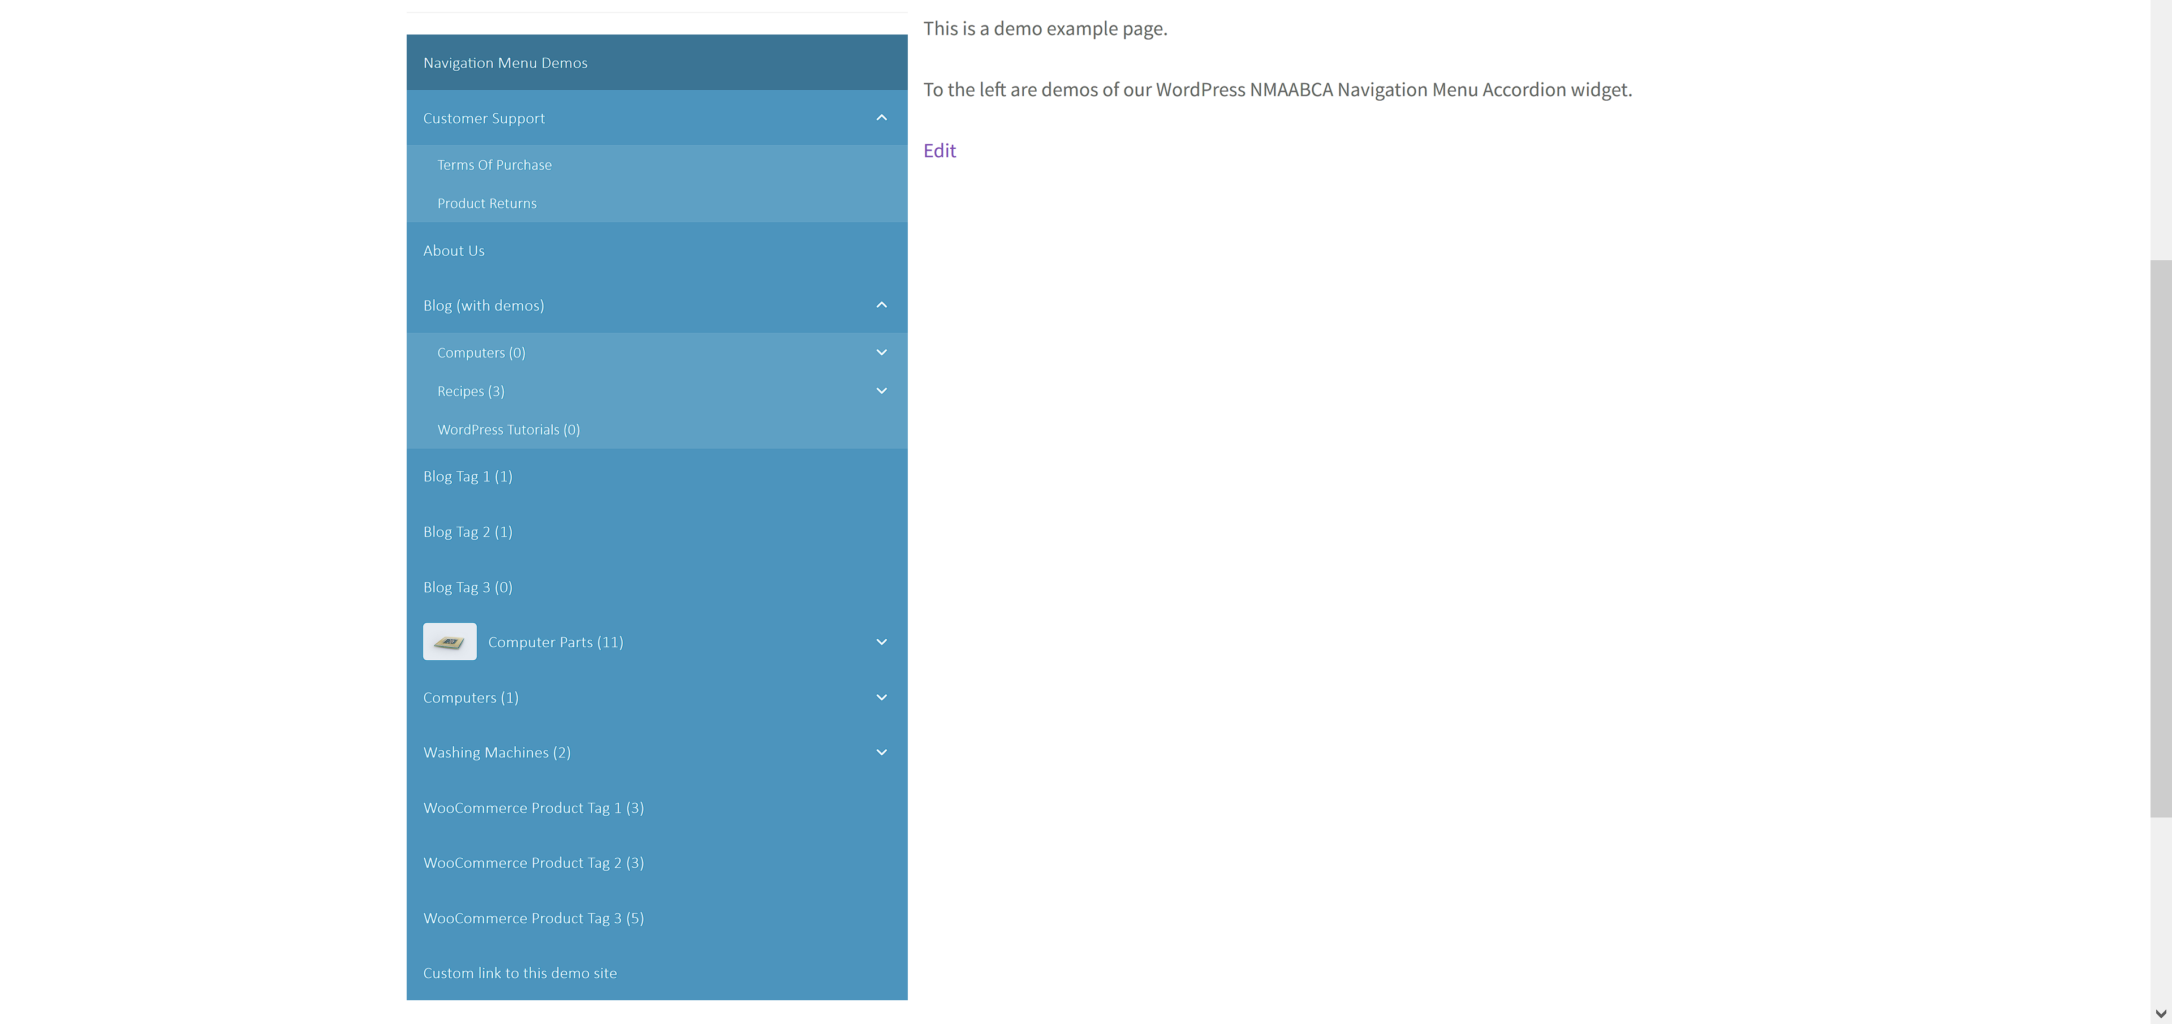Open WordPress Tutorials (0) category
This screenshot has width=2172, height=1024.
click(508, 429)
